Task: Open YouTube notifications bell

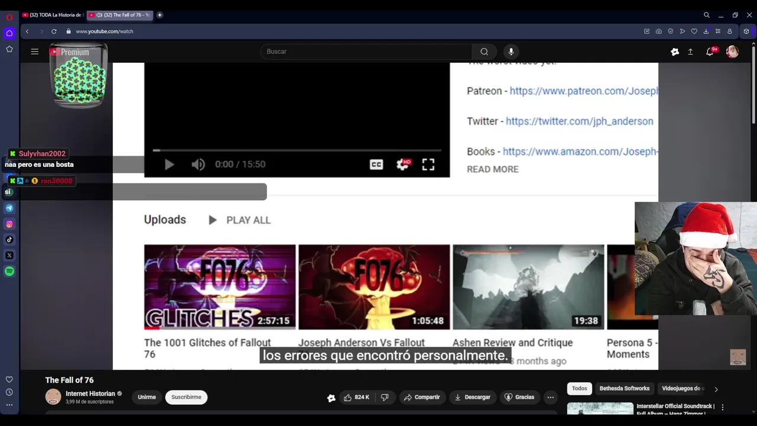Action: pos(710,52)
